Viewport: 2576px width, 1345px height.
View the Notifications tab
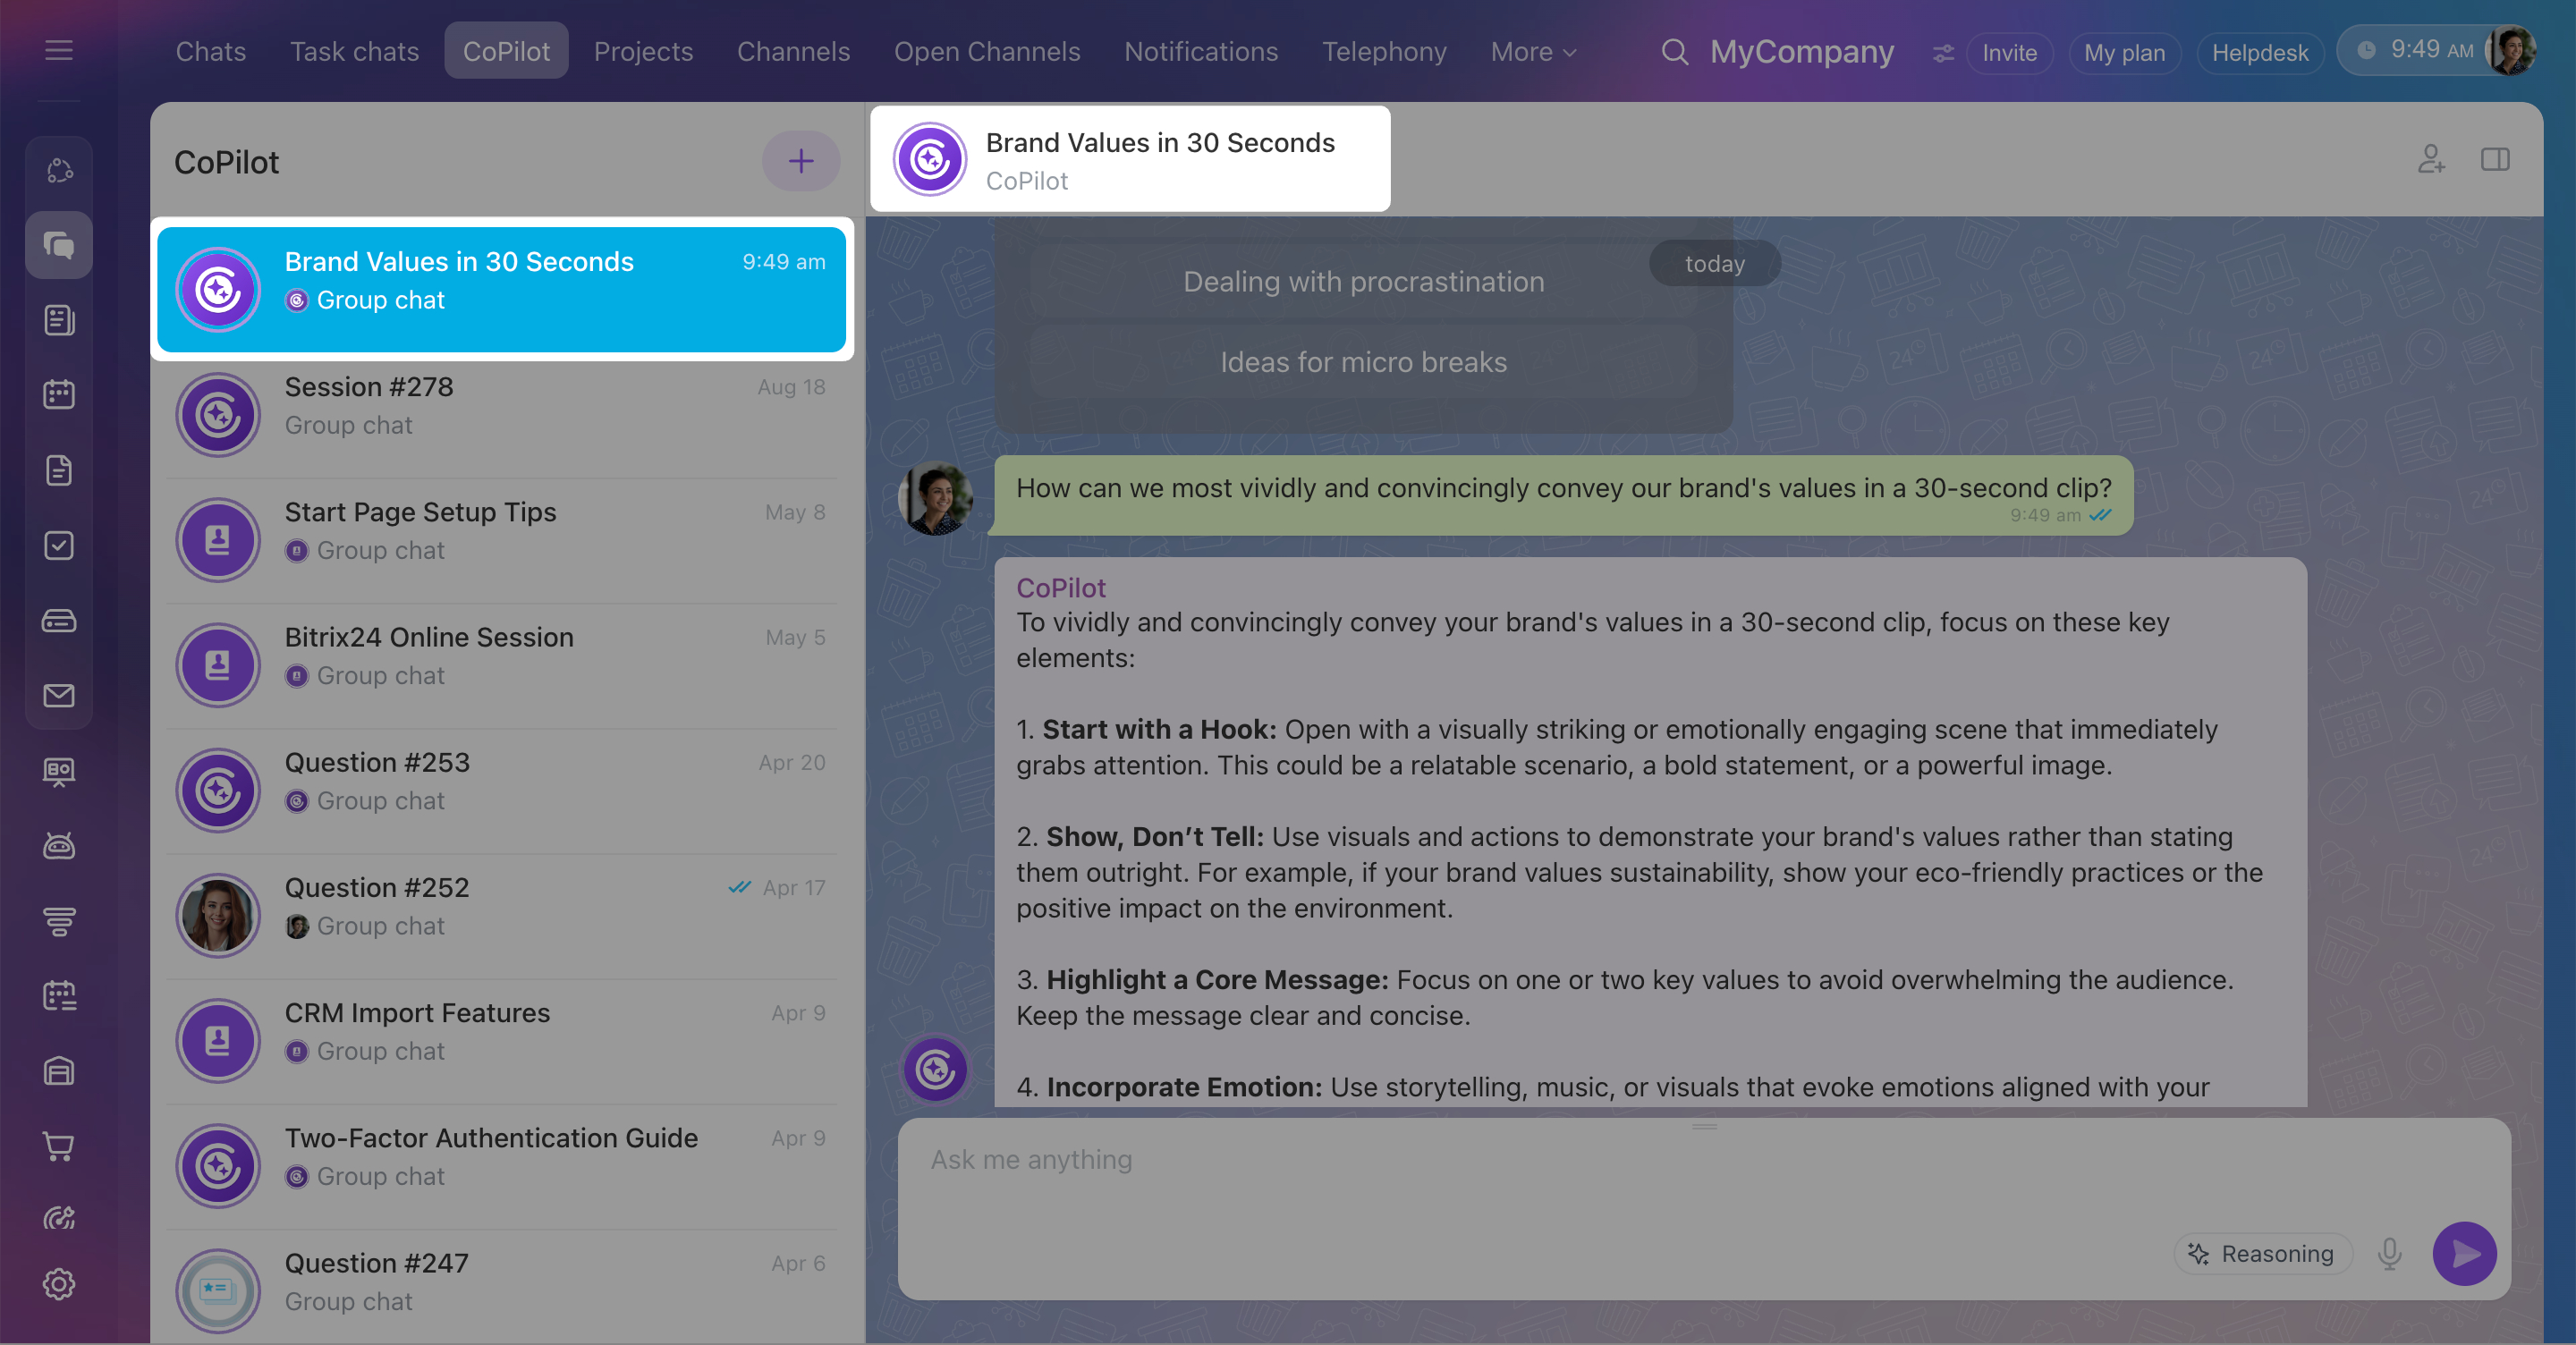tap(1201, 51)
